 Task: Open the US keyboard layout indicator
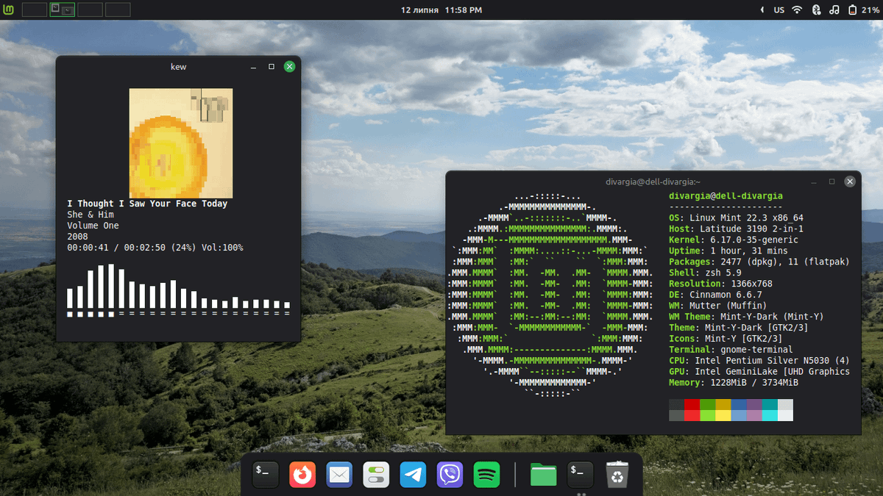click(x=779, y=10)
